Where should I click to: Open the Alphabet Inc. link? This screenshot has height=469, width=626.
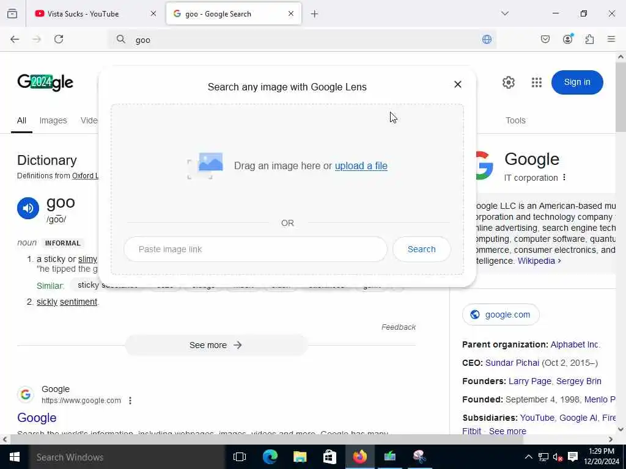[575, 344]
